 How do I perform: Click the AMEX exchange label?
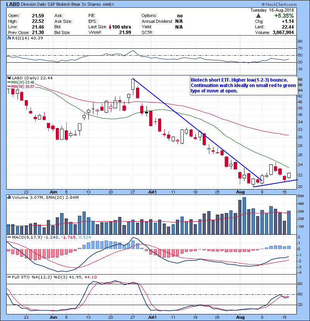[108, 5]
